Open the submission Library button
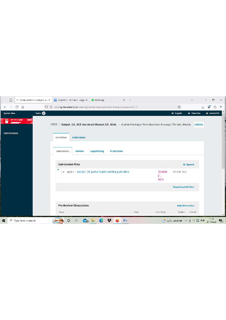The width and height of the screenshot is (226, 320). [x=199, y=124]
